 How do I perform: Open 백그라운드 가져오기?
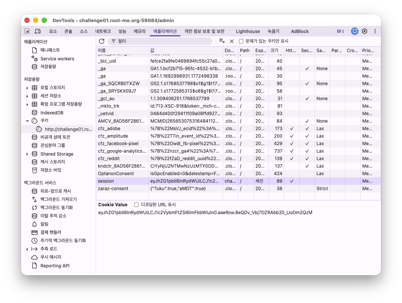58,199
